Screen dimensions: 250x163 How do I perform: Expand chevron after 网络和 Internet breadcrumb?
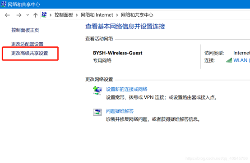tap(117, 15)
